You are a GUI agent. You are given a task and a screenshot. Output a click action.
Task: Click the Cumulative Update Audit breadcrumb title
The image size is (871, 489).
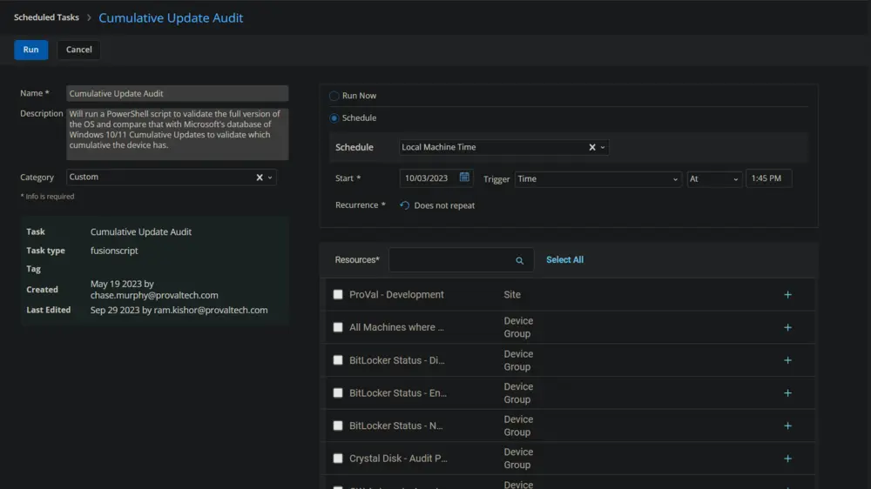[x=171, y=17]
